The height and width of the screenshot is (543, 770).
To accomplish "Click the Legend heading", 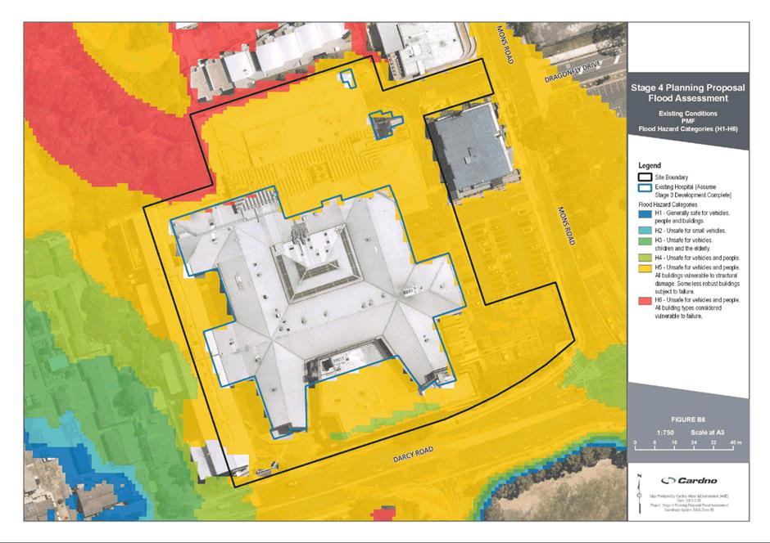I will 650,165.
